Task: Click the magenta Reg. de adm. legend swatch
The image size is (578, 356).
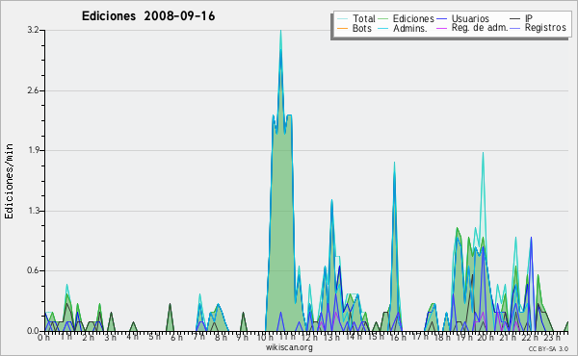Action: [441, 28]
